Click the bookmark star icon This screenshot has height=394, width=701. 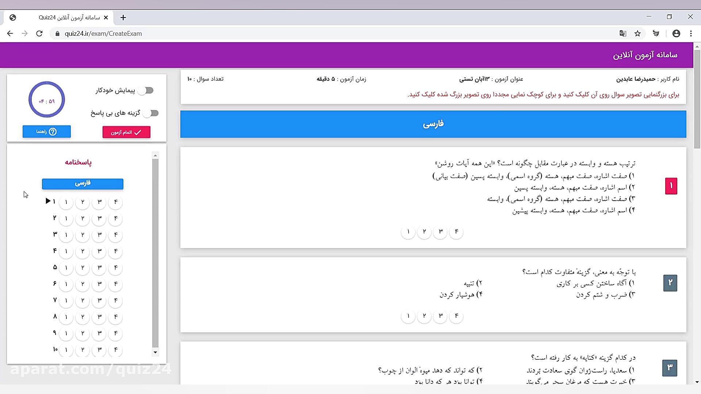click(x=637, y=33)
